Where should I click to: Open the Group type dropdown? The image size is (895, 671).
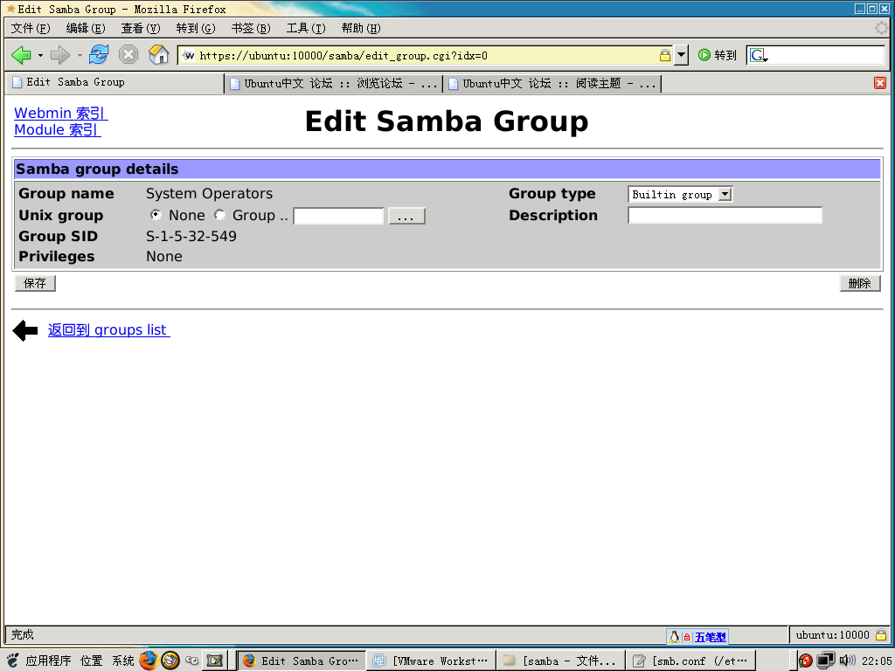(680, 195)
